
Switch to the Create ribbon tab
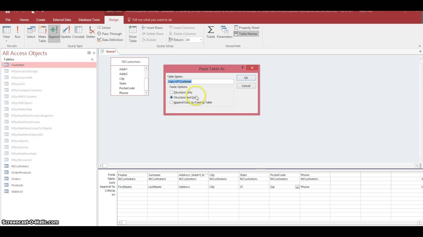pos(41,20)
